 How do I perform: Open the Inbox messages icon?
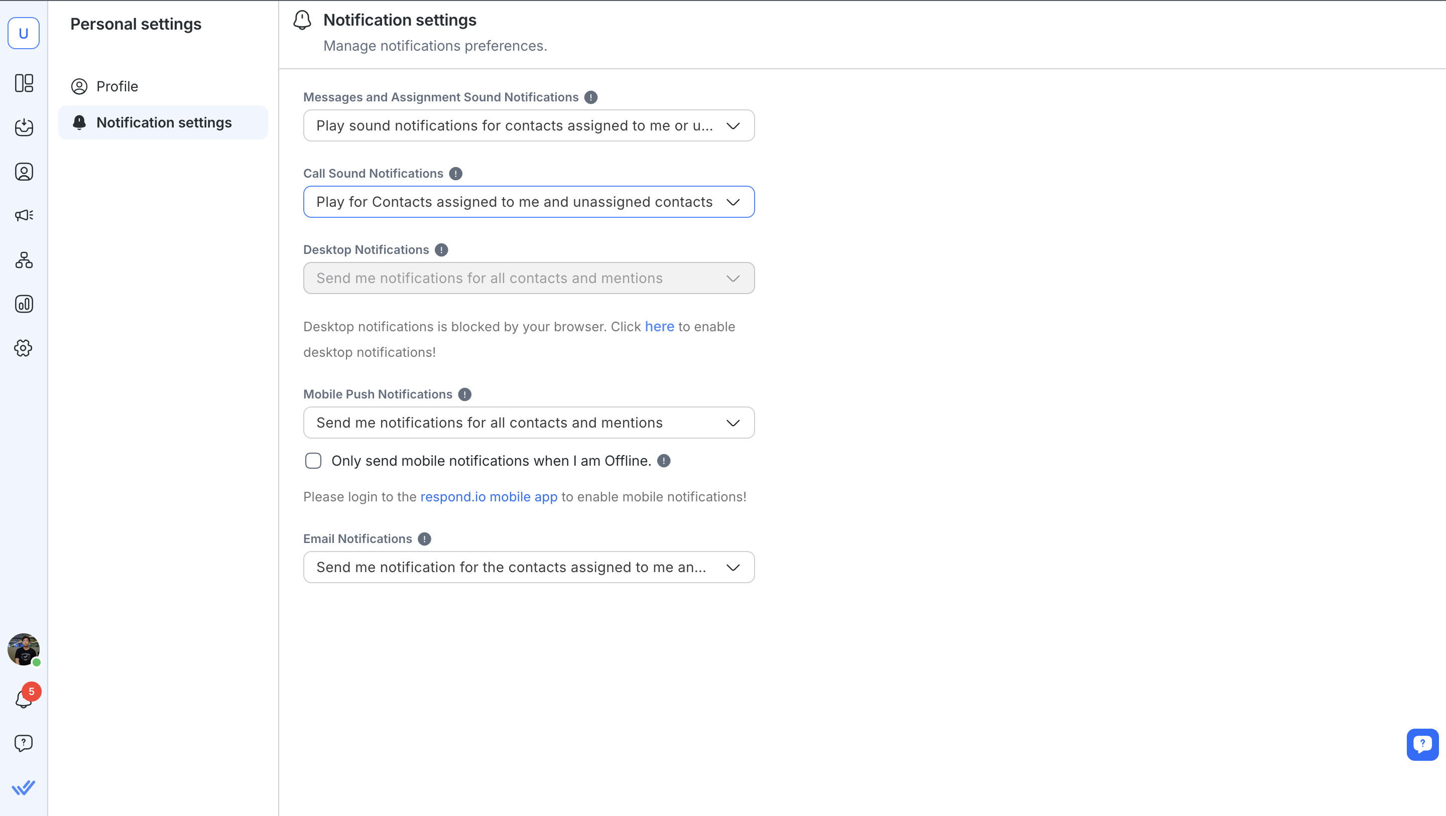[24, 127]
